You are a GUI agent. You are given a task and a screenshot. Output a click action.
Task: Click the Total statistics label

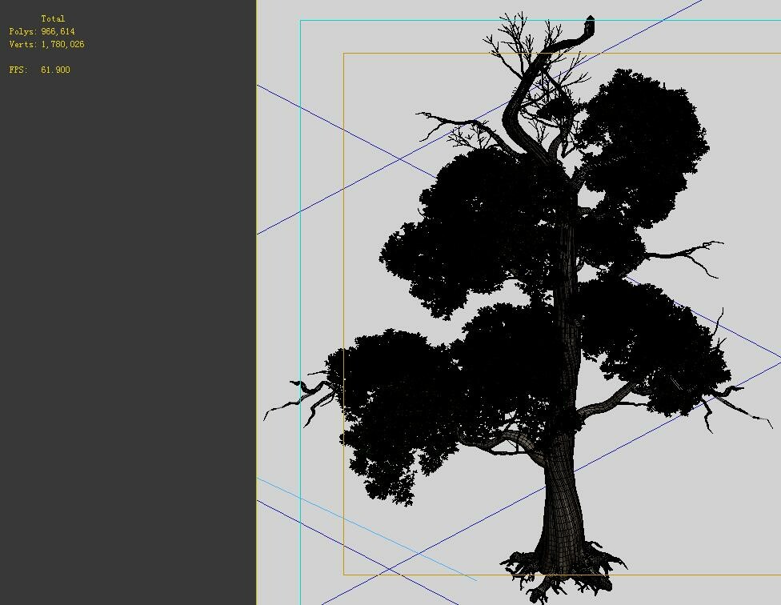[54, 18]
